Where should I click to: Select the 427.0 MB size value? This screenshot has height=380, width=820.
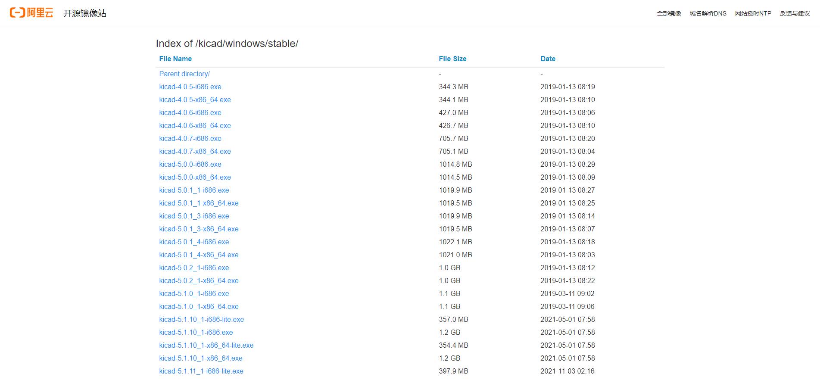coord(453,112)
